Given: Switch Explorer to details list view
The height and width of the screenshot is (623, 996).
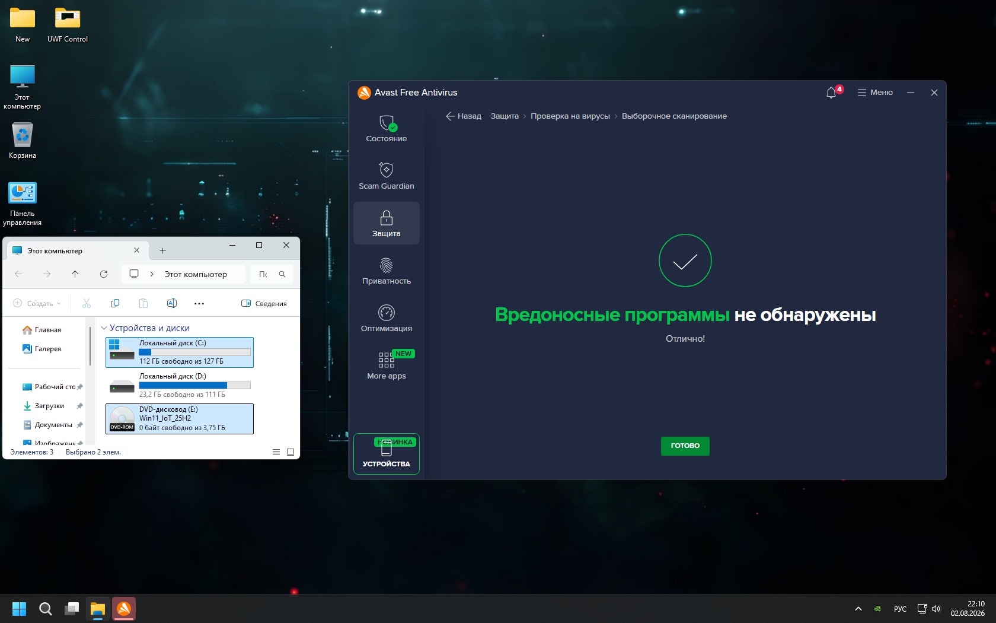Looking at the screenshot, I should 276,452.
